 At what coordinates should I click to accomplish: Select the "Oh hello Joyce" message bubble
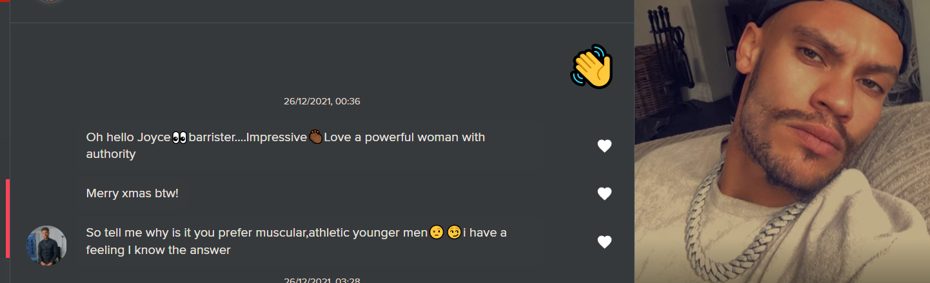coord(285,146)
